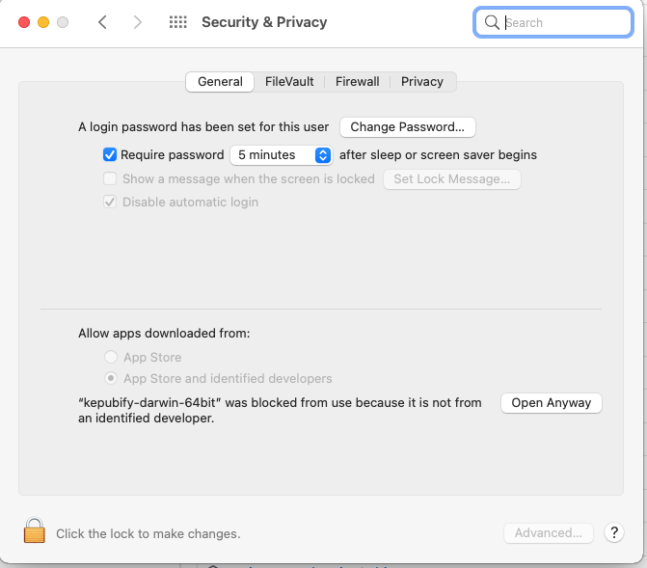Select the App Store radio option
The width and height of the screenshot is (647, 568).
[x=111, y=358]
